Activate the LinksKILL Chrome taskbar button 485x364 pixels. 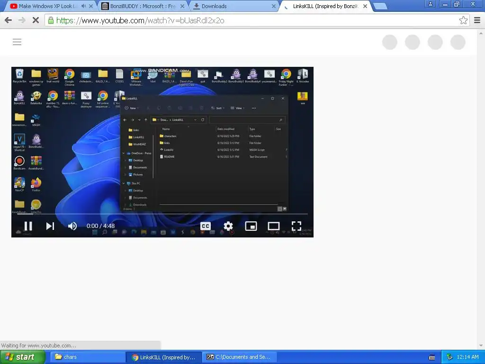163,357
